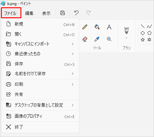Click the ブラシ group label
This screenshot has height=137, width=154.
coord(127,48)
